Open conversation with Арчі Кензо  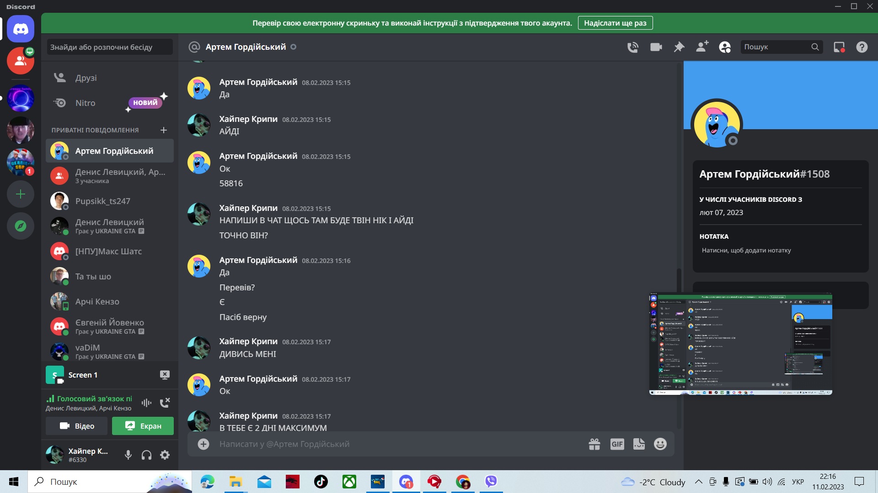tap(110, 301)
